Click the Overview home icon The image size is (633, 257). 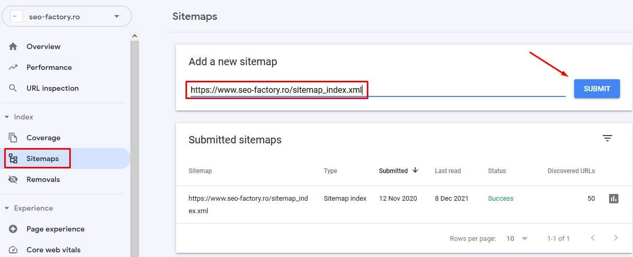[x=14, y=46]
